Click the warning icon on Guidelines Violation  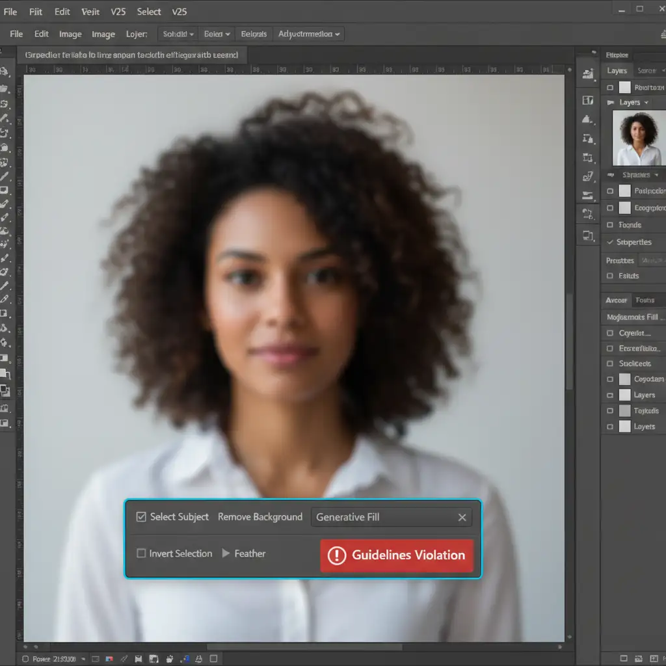click(336, 555)
